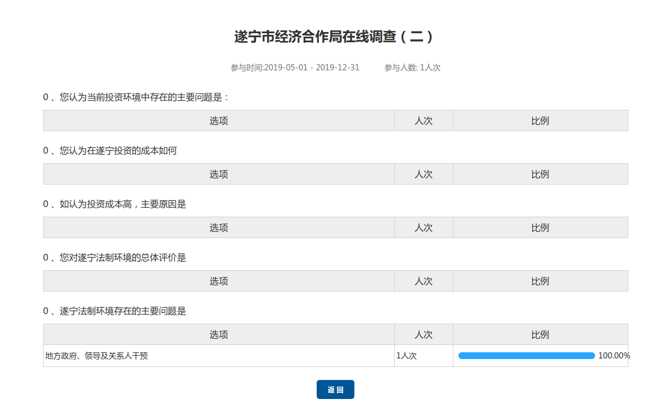666x408 pixels.
Task: Click the 参与人数 1人次 label
Action: [x=412, y=68]
